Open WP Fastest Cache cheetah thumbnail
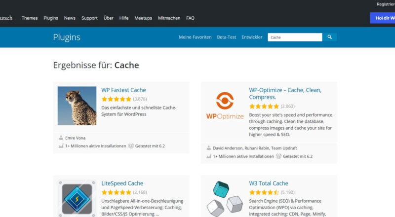 pyautogui.click(x=77, y=106)
